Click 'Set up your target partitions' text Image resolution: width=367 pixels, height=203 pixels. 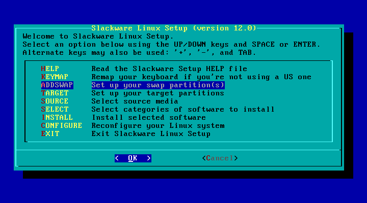[x=158, y=93]
